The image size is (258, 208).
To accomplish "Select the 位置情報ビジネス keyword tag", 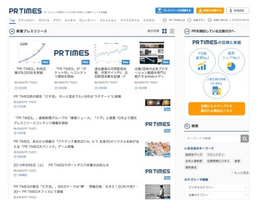I will pos(218,161).
